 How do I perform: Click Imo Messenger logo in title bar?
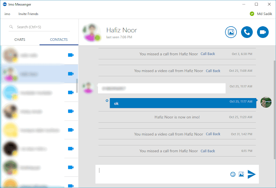[5, 4]
